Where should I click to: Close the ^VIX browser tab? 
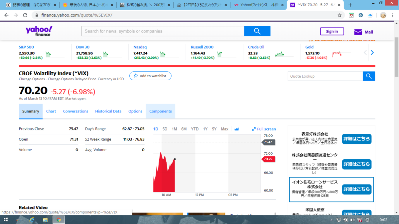pos(339,5)
